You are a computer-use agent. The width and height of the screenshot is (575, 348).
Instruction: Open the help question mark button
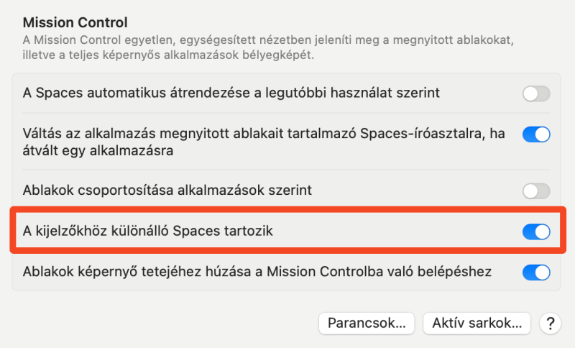(550, 324)
